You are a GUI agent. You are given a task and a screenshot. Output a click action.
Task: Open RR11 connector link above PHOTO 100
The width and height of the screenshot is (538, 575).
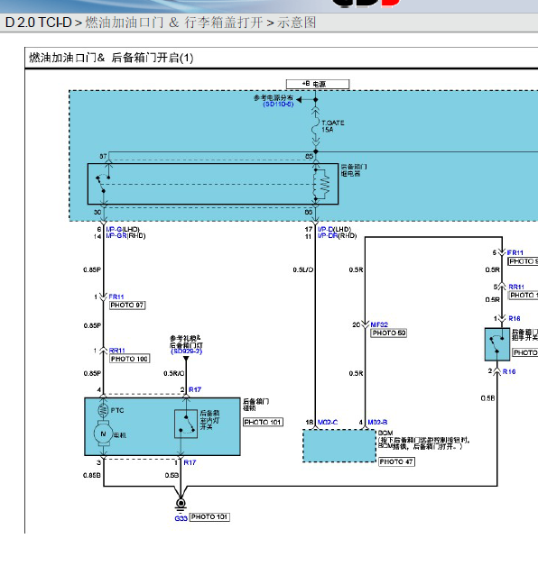(117, 351)
